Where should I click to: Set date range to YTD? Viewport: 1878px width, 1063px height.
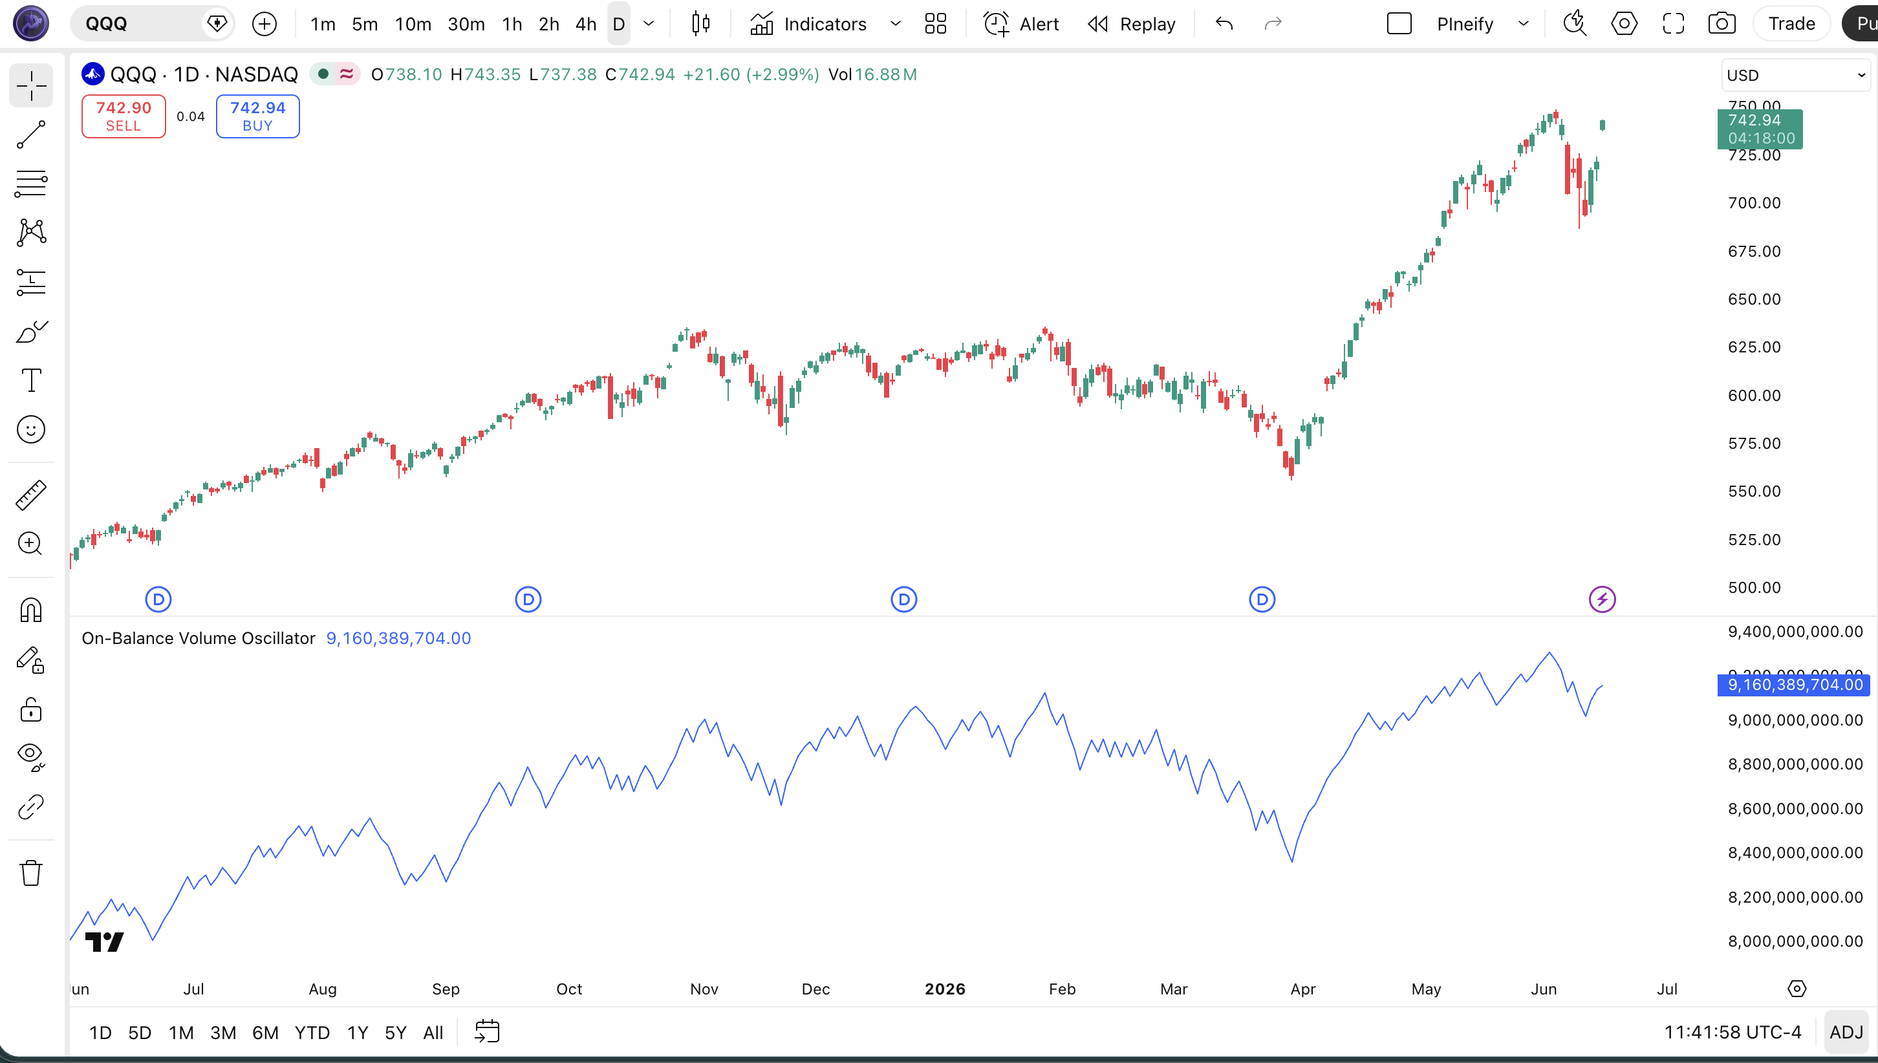pyautogui.click(x=312, y=1033)
